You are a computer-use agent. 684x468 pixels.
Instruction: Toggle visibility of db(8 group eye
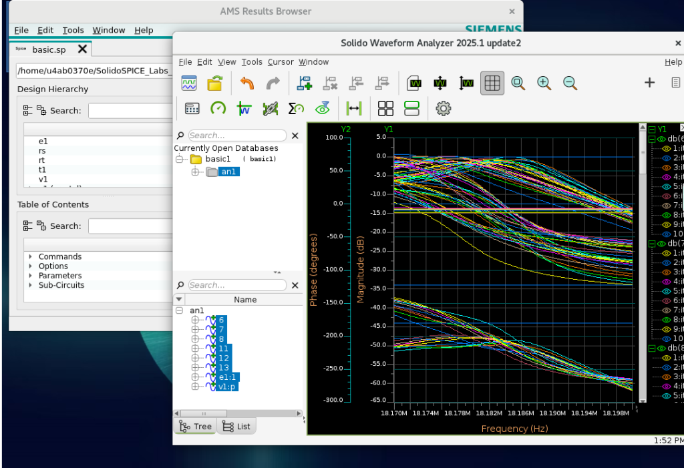point(662,348)
